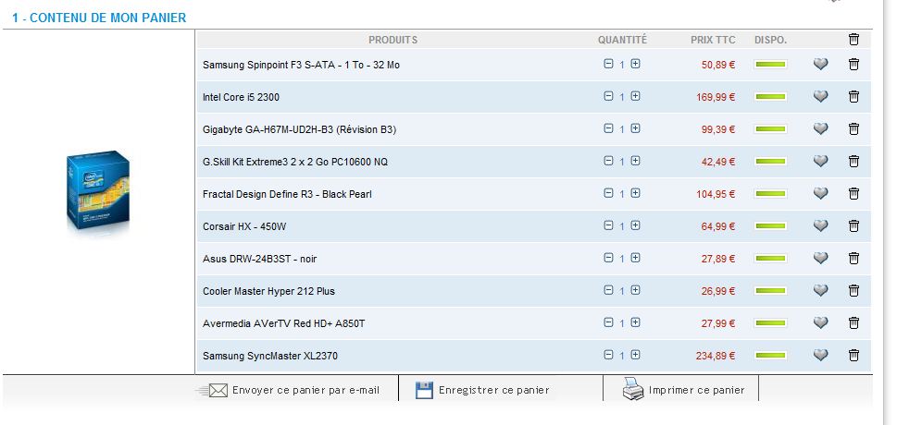Open the Fractal Design Define R3 product link
This screenshot has height=425, width=897.
(287, 194)
